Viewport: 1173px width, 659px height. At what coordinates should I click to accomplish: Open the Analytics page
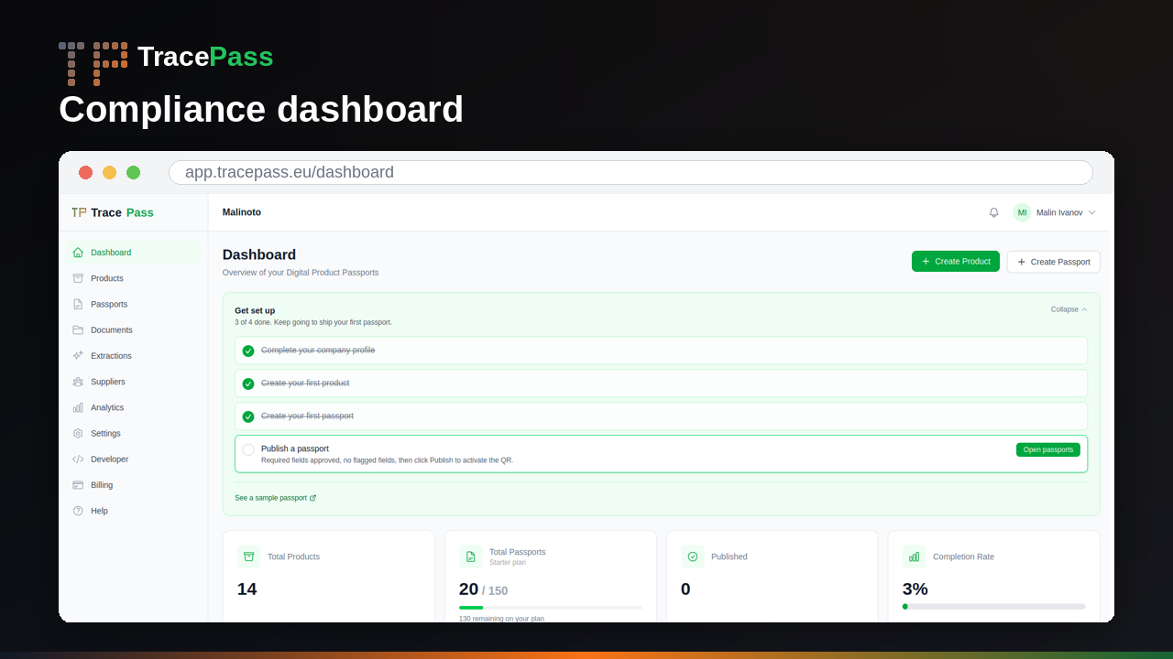(133, 407)
